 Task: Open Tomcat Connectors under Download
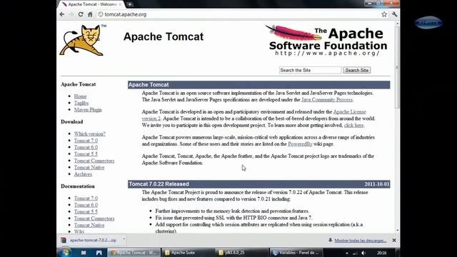[94, 161]
